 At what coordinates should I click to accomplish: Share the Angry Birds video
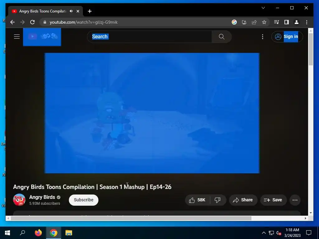tap(243, 200)
